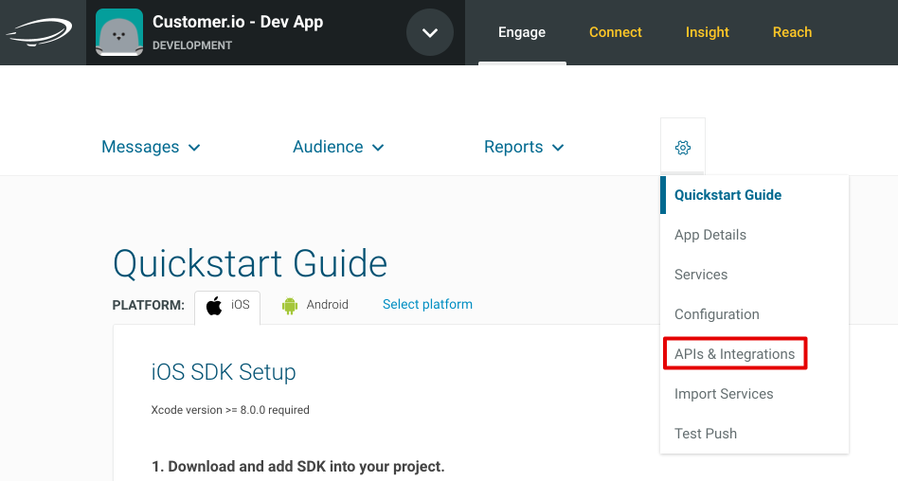The width and height of the screenshot is (898, 481).
Task: Select App Details in settings menu
Action: pos(710,235)
